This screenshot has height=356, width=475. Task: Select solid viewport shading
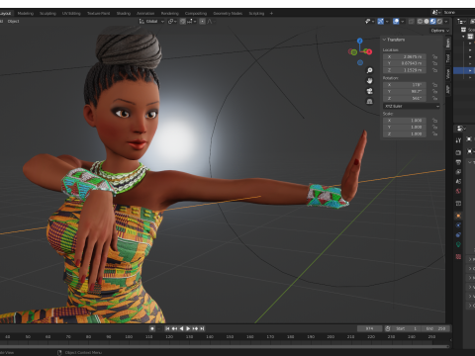point(427,21)
